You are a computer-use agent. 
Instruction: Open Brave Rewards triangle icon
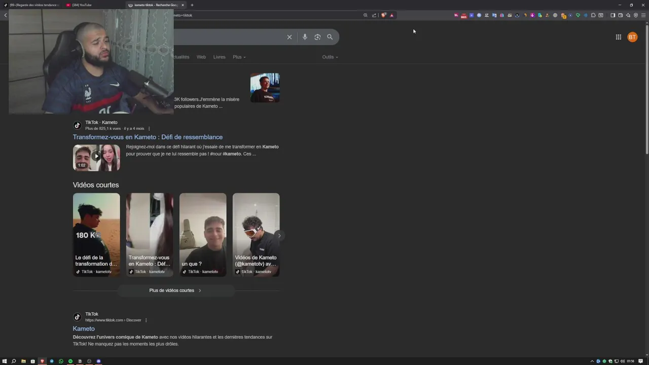(x=391, y=15)
